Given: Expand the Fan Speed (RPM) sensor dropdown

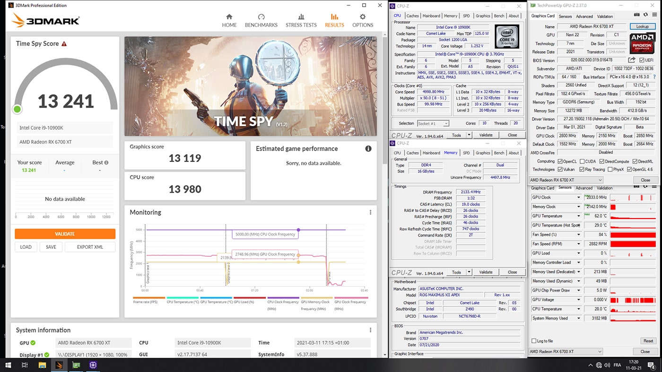Looking at the screenshot, I should point(578,244).
